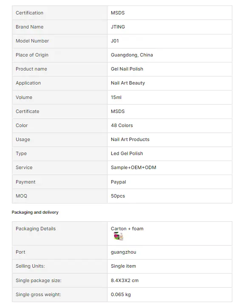Viewport: 240px width, 308px height.
Task: Click the Gel Nail Polish product name
Action: click(x=127, y=69)
